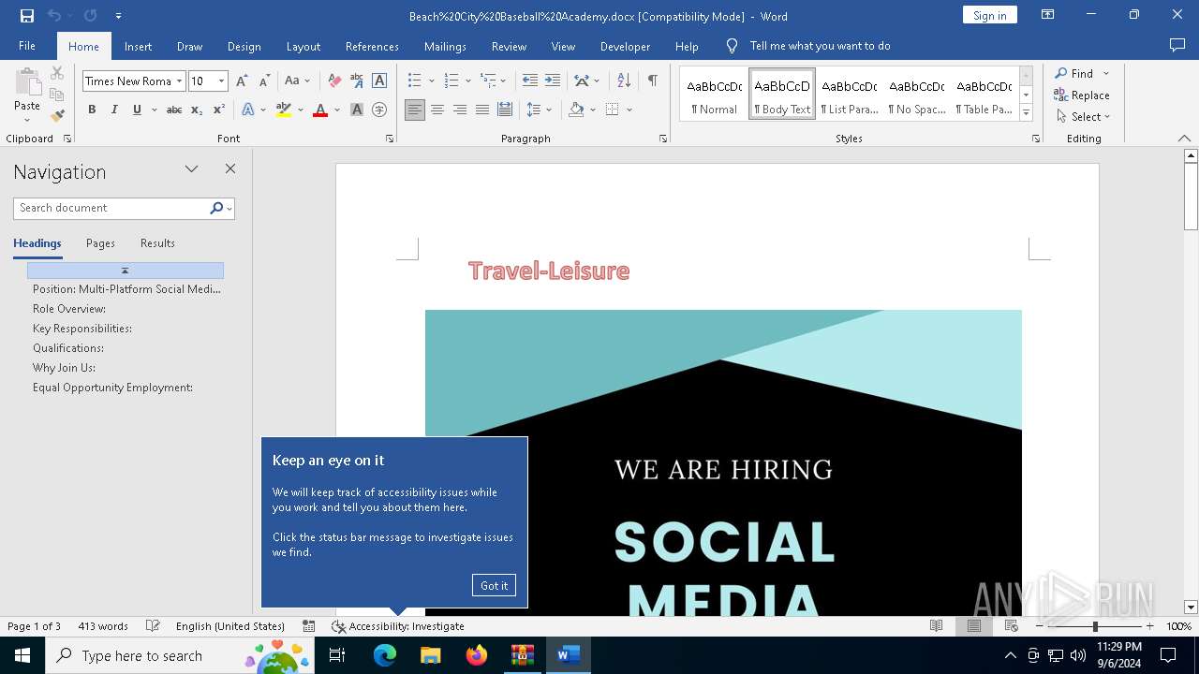
Task: Open the comments pane icon
Action: (1177, 46)
